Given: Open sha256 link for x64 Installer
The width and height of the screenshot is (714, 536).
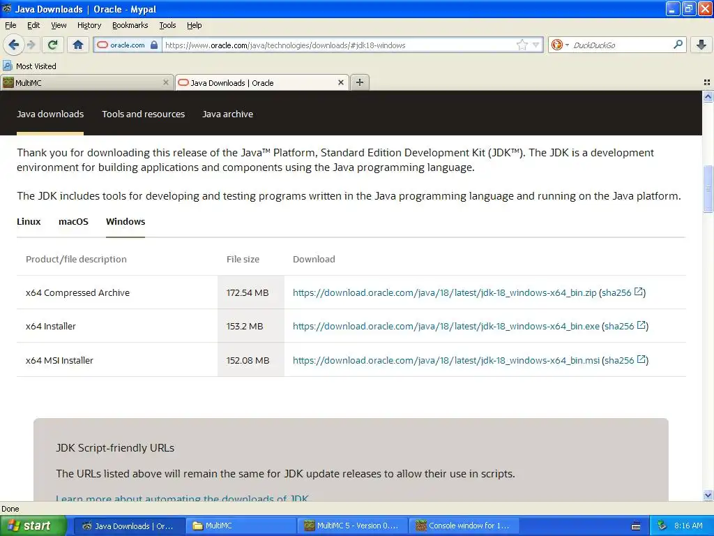Looking at the screenshot, I should click(619, 327).
